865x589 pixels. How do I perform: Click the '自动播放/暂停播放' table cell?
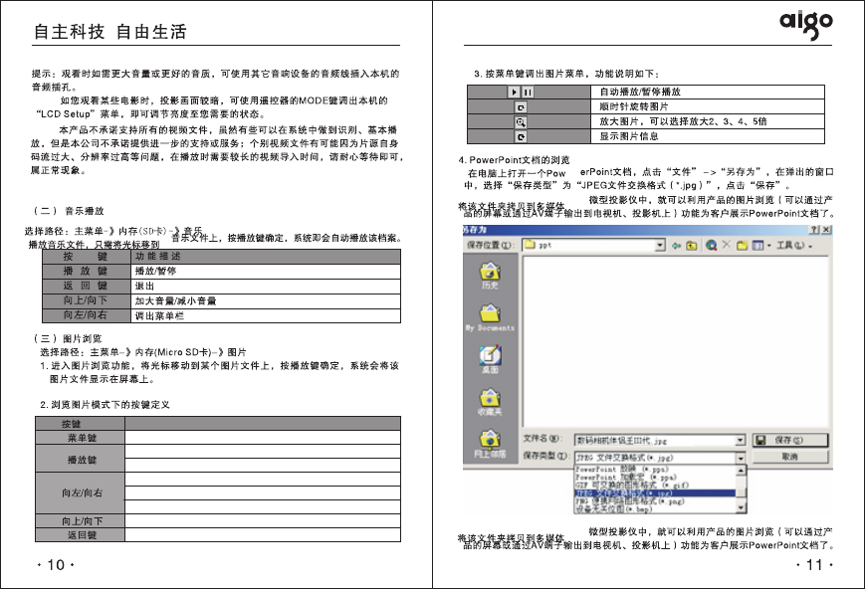pos(708,92)
